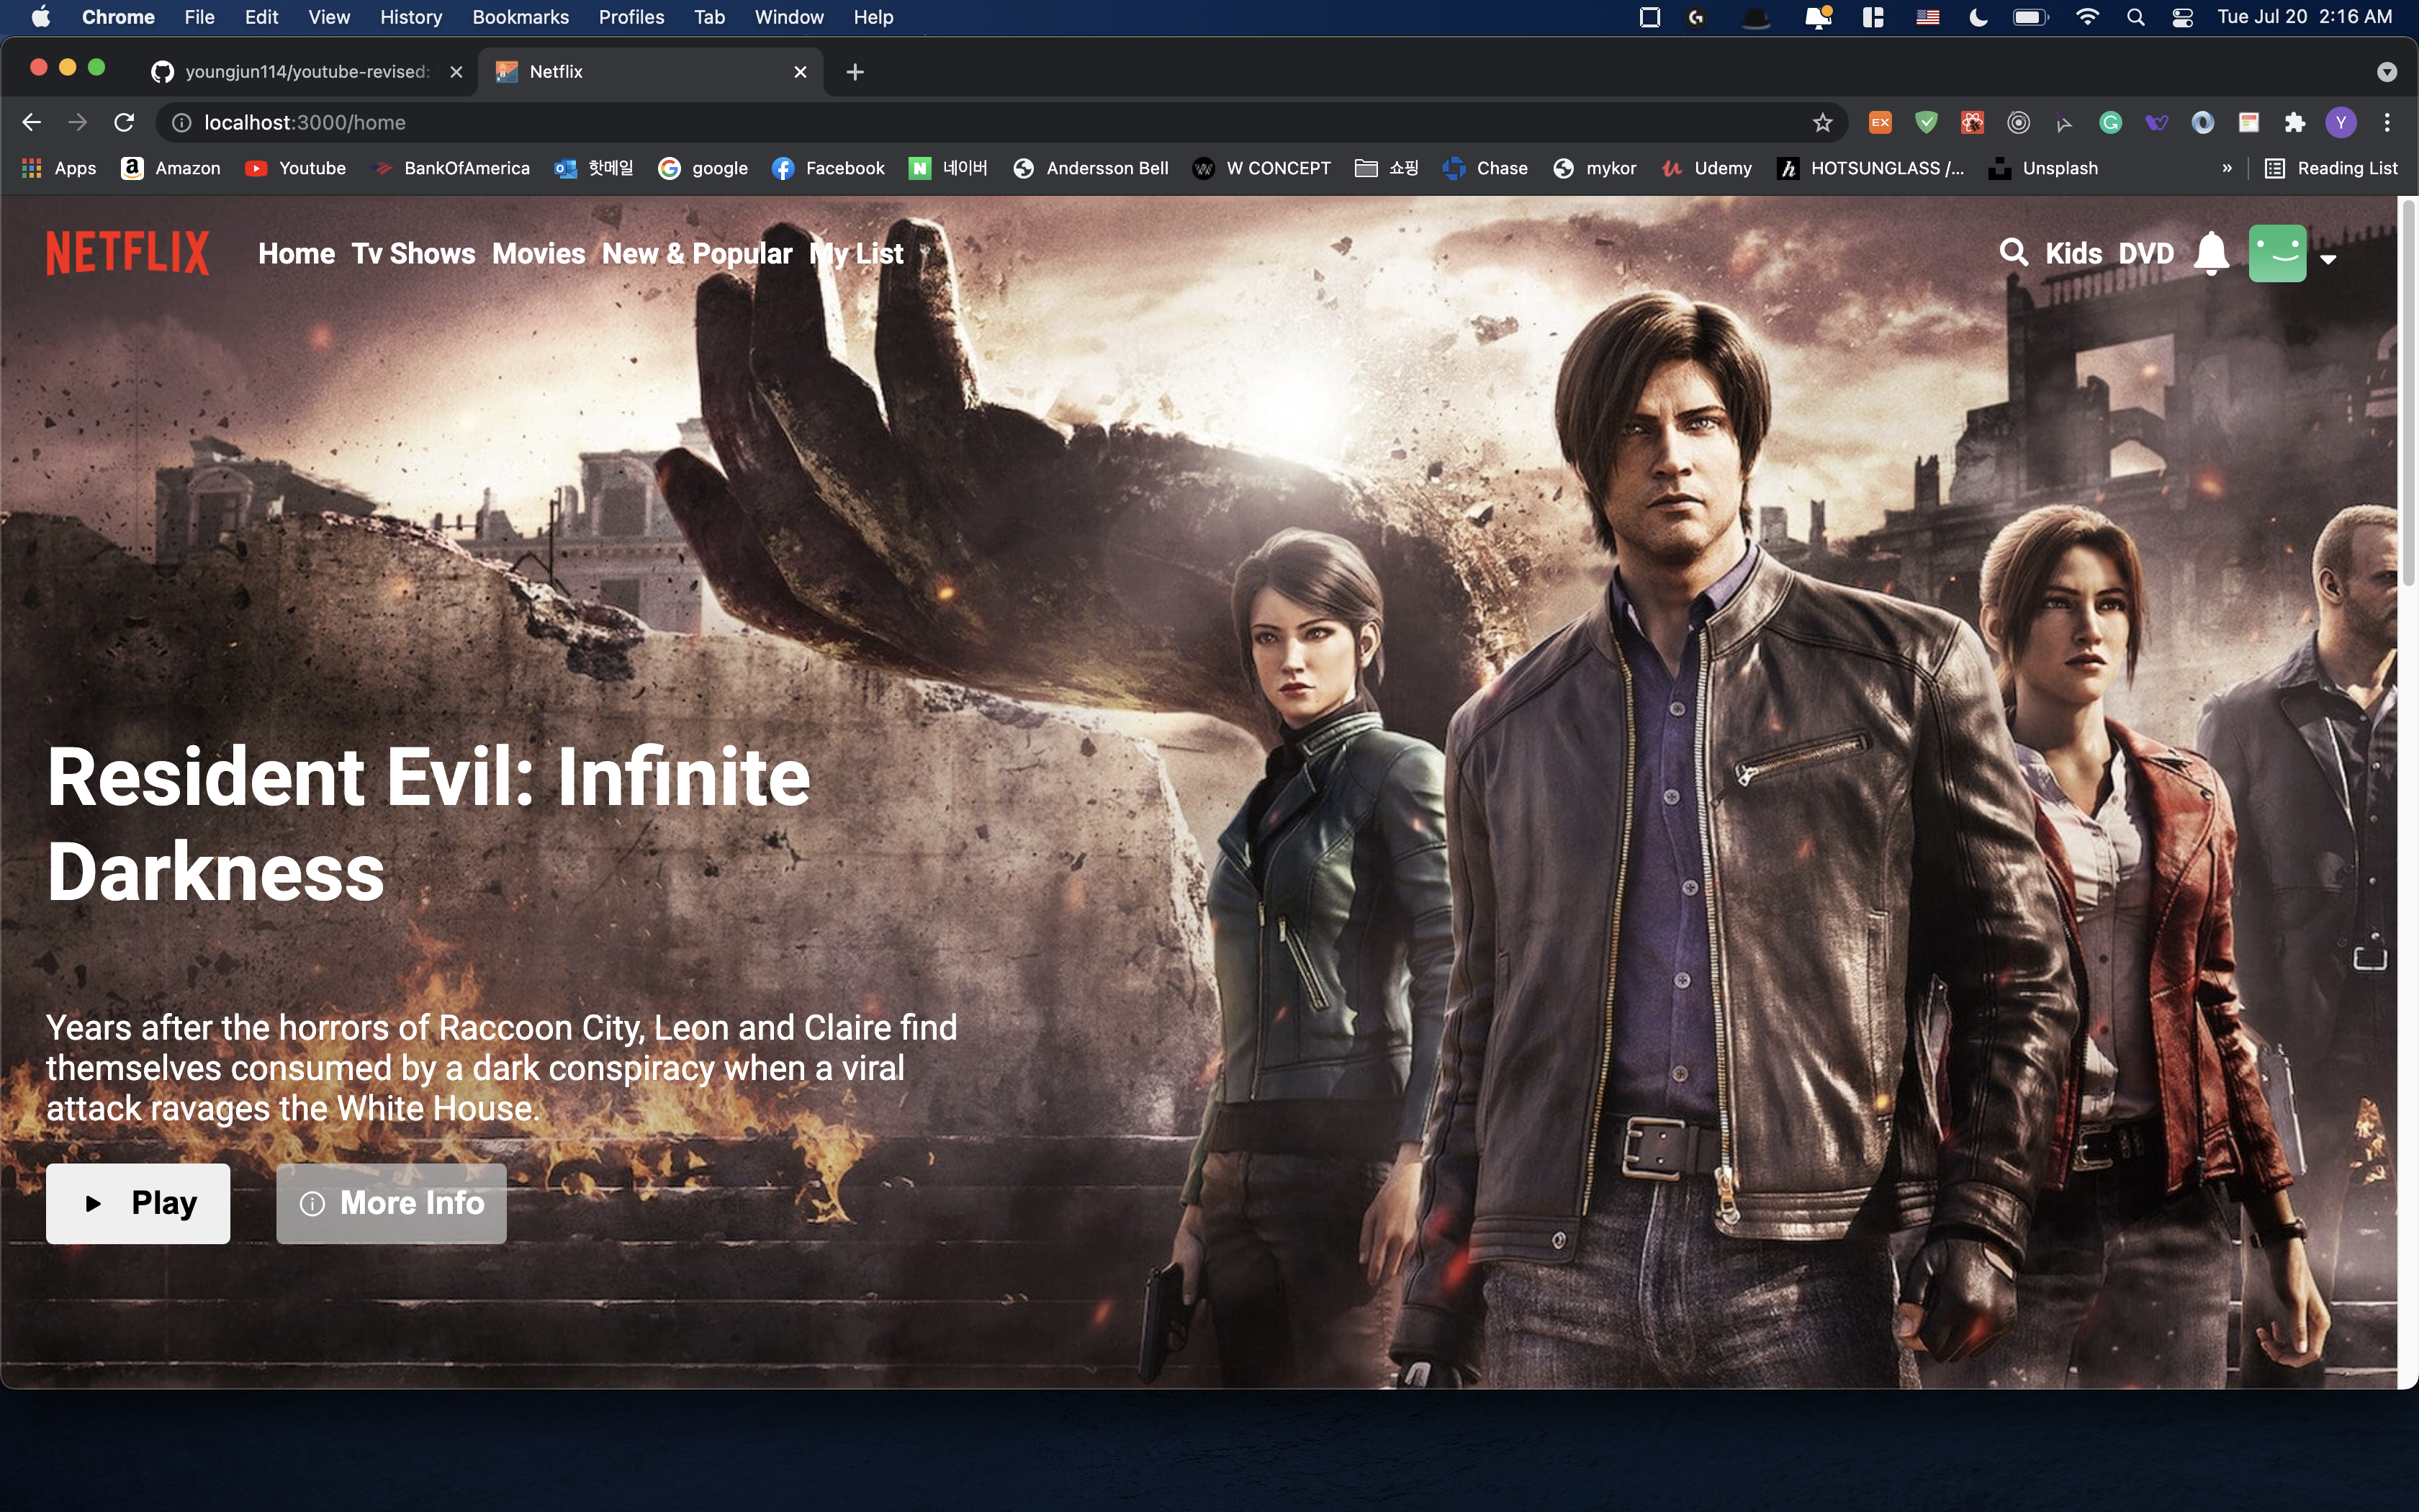Open New & Popular navigation link

point(697,254)
